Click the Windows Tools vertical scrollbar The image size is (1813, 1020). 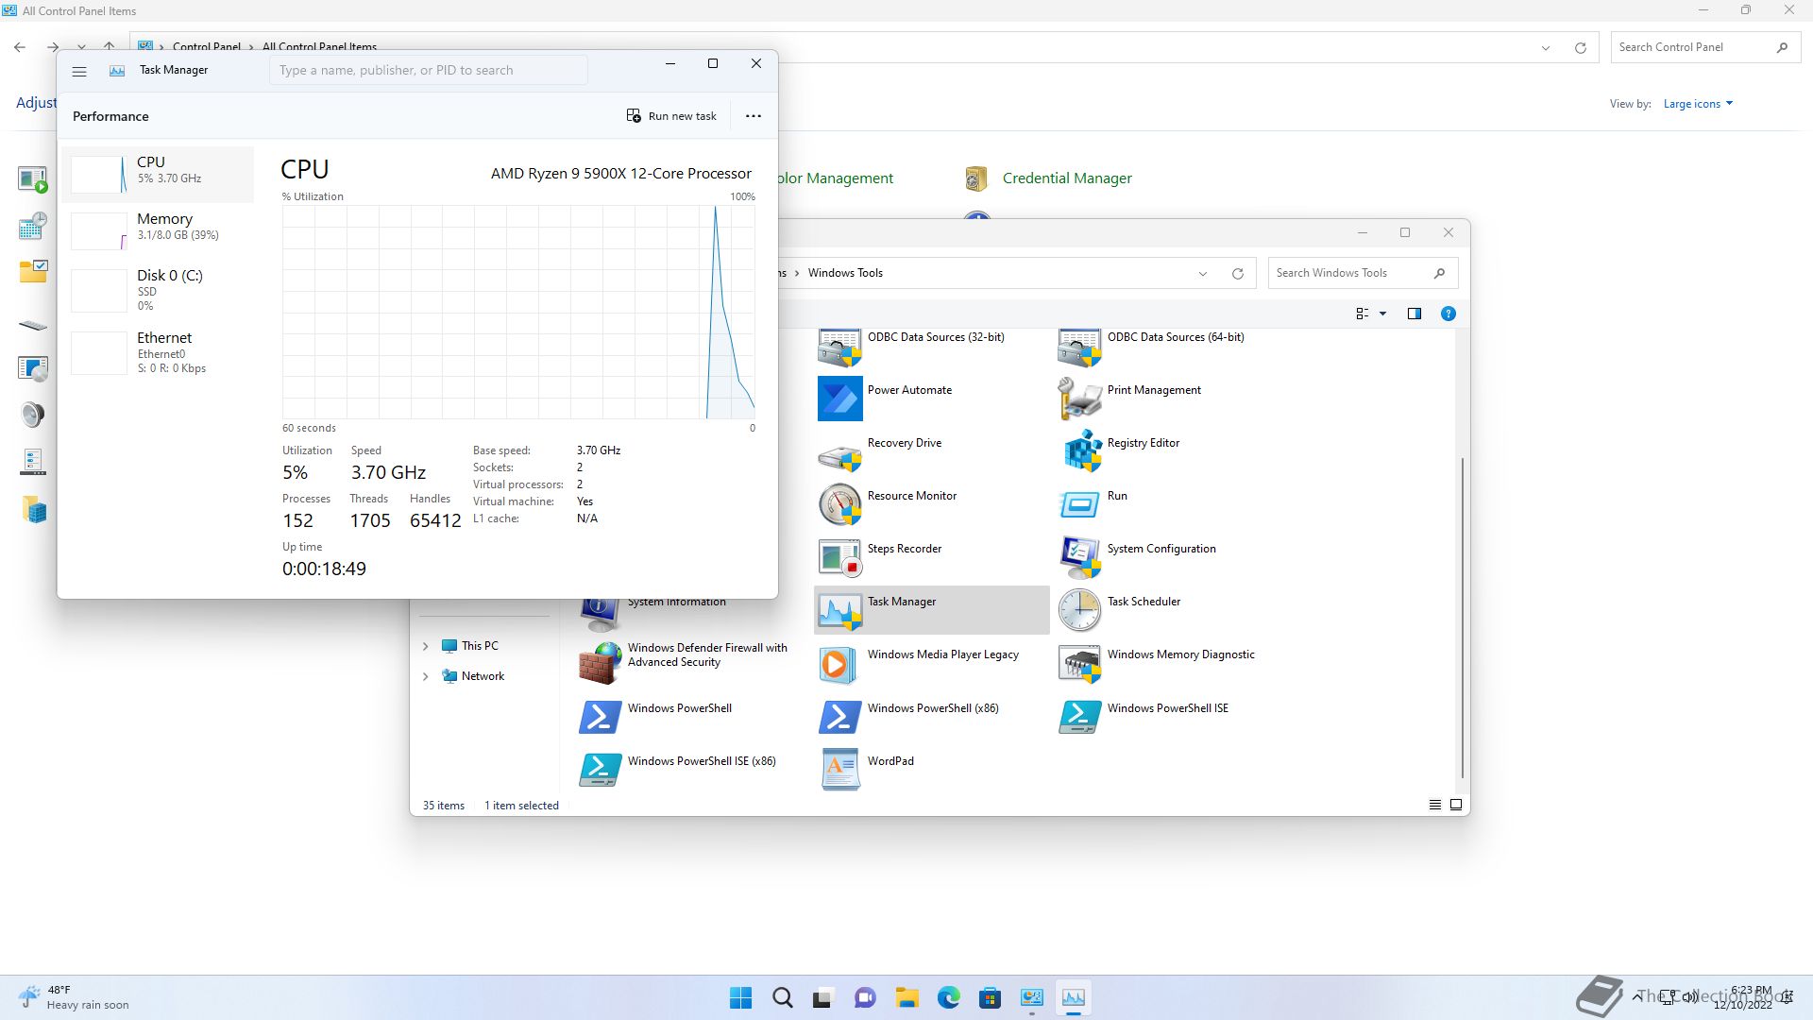click(x=1462, y=618)
